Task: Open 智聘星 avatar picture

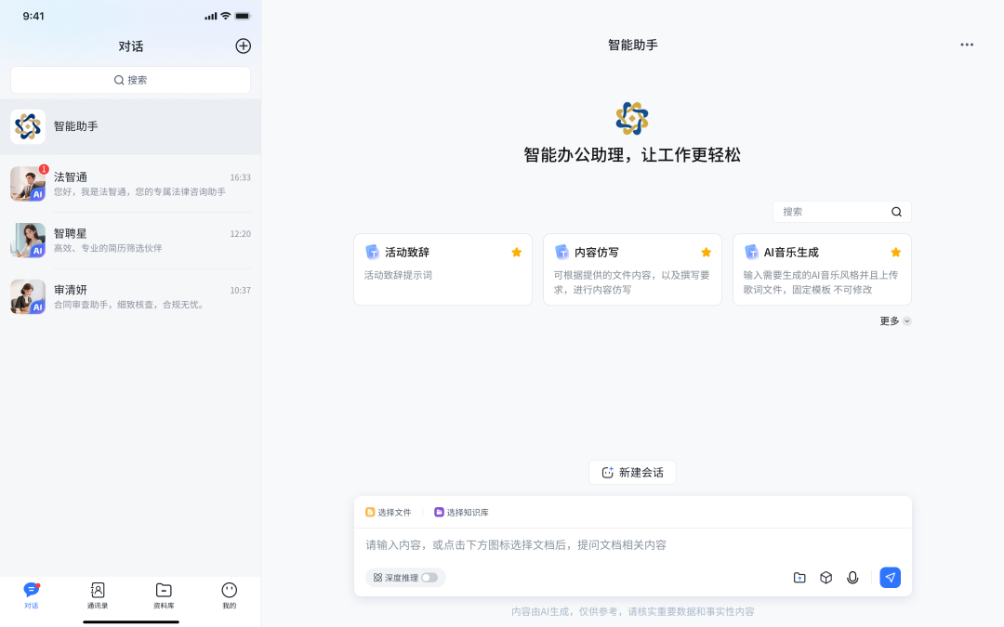Action: [x=28, y=240]
